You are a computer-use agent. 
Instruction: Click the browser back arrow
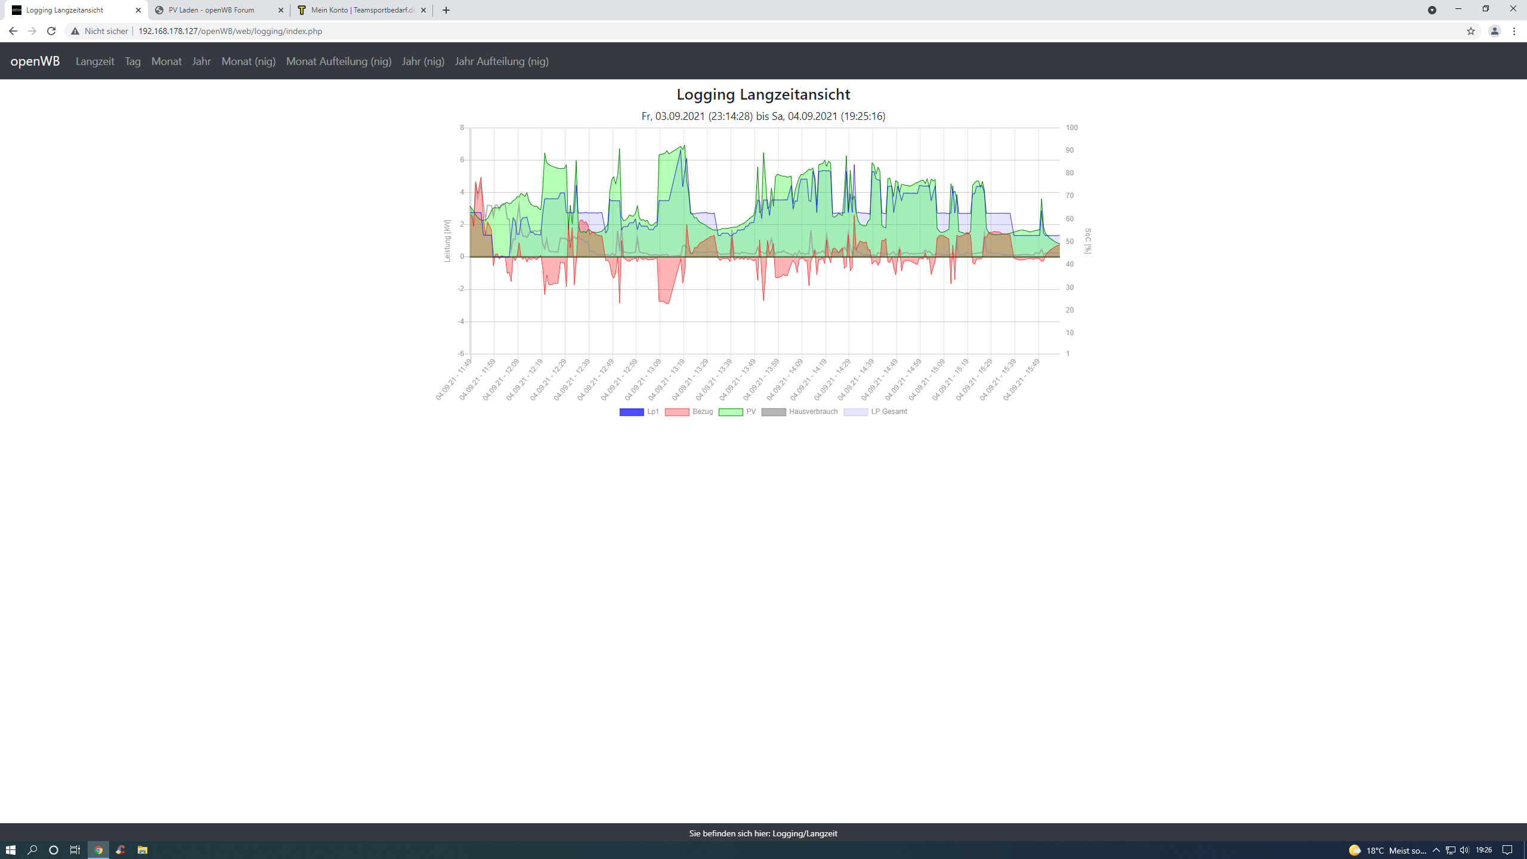point(13,31)
